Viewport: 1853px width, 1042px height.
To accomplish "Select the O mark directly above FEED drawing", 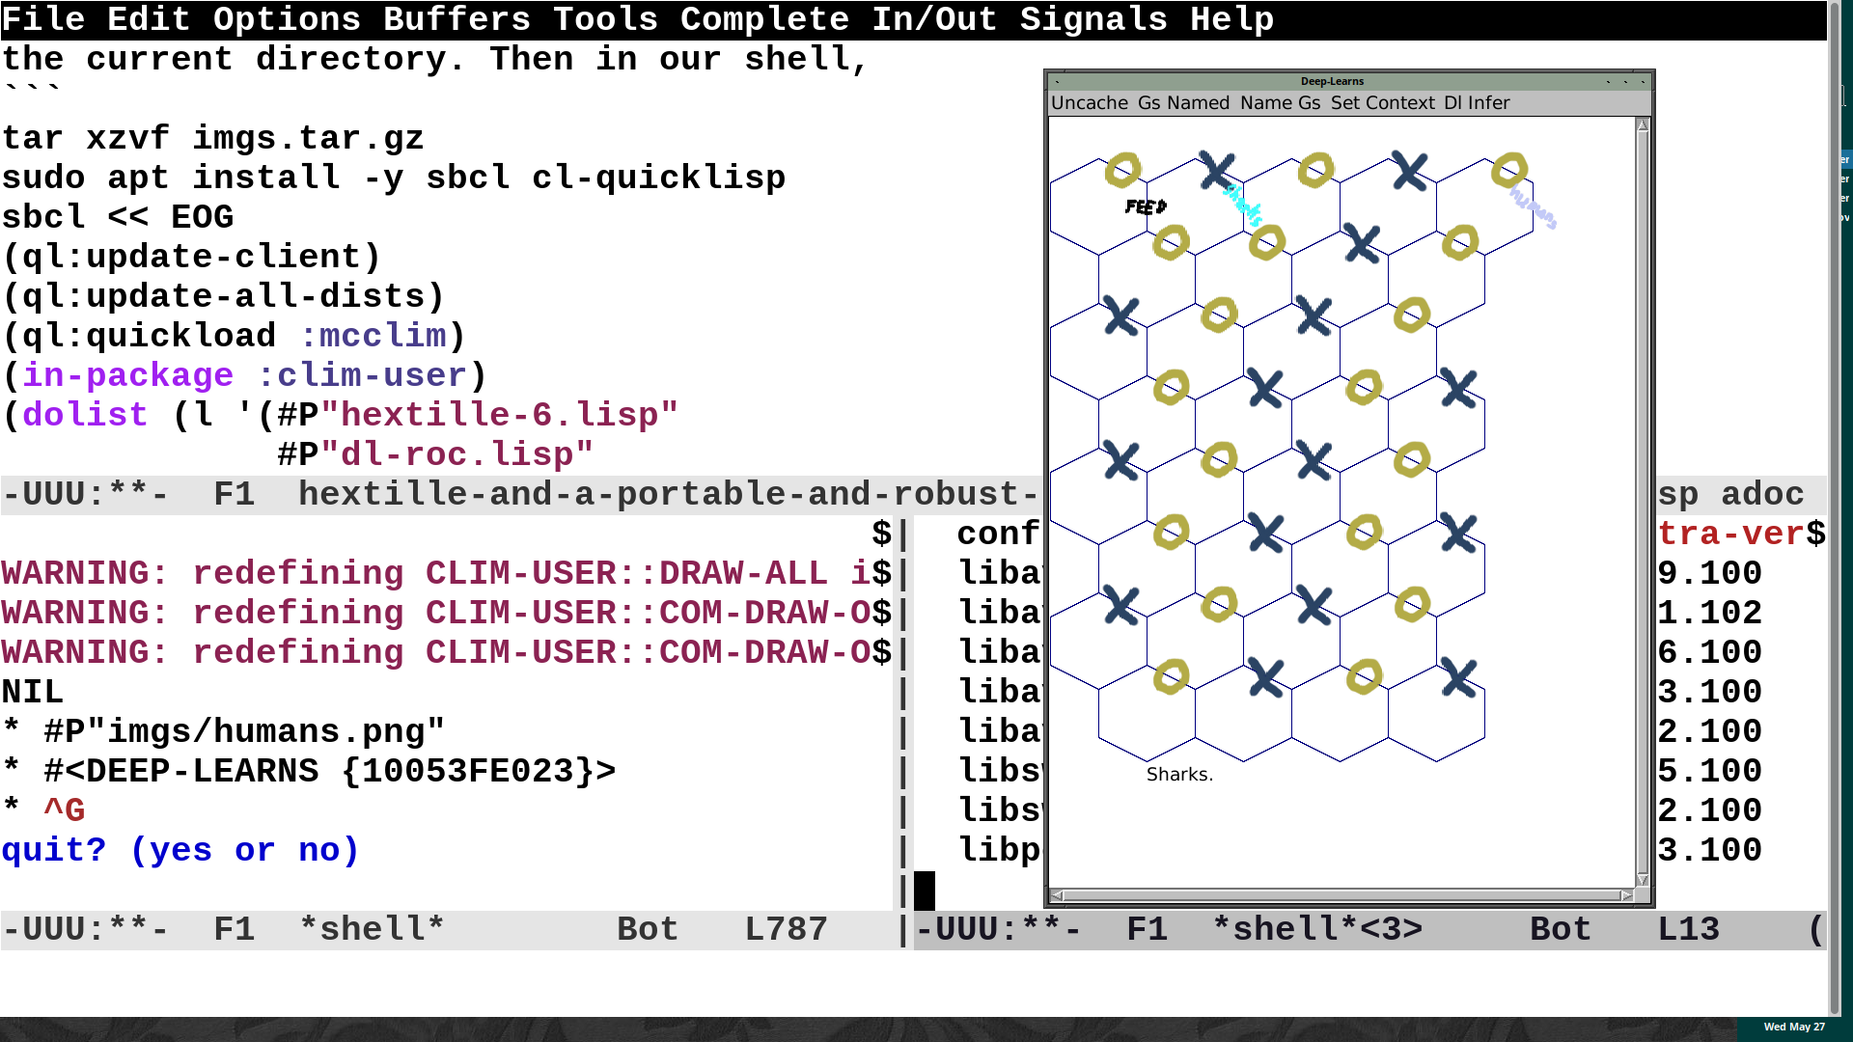I will click(x=1122, y=170).
